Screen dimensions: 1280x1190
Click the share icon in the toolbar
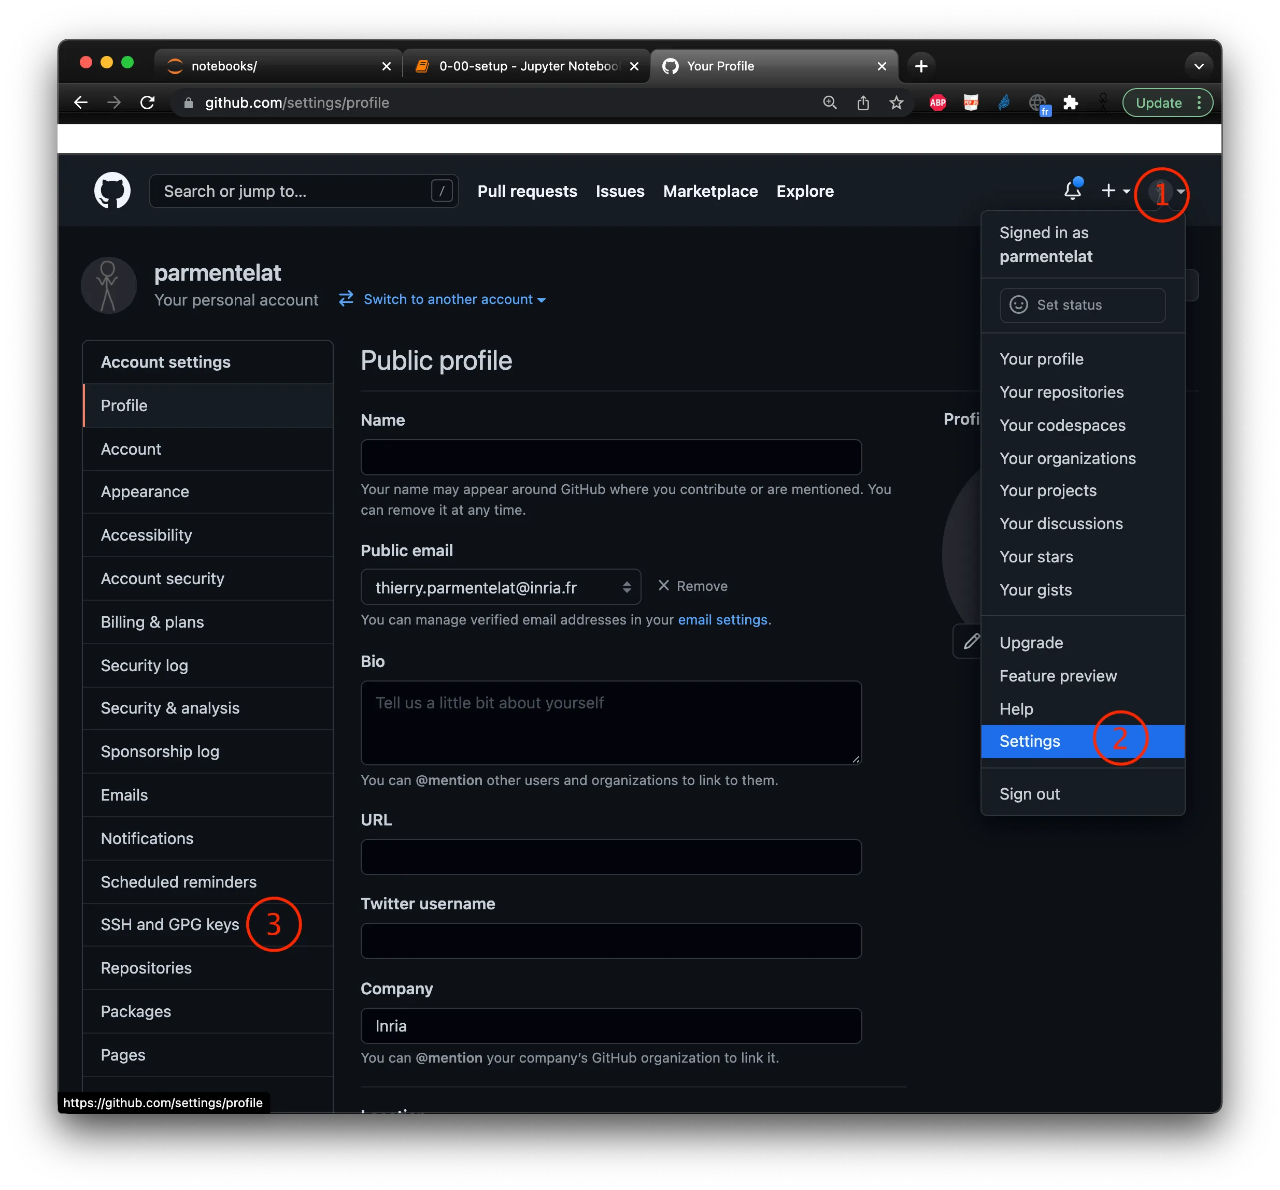coord(863,103)
